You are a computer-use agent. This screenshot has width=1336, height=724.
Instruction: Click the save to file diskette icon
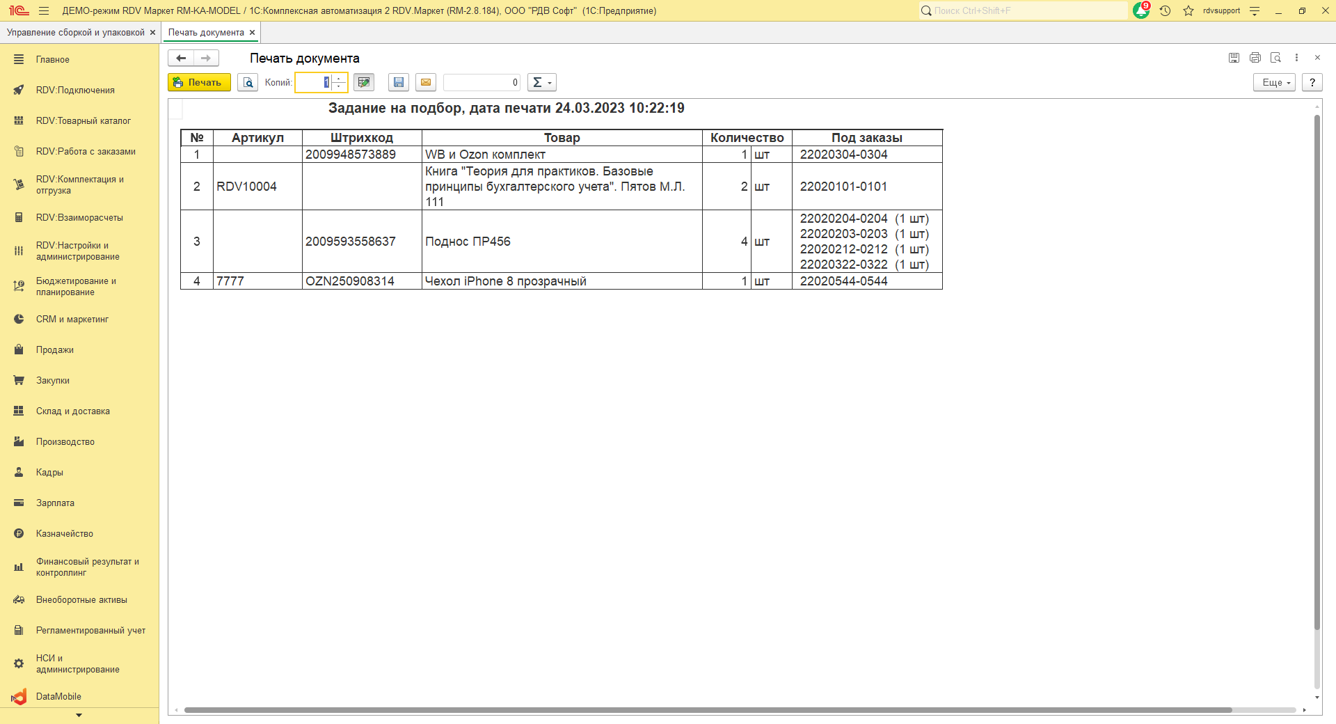(399, 82)
